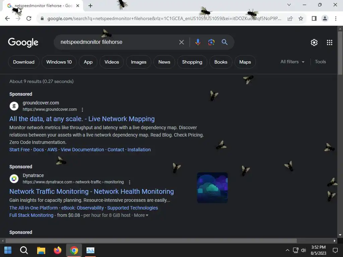Start search by voice microphone

pyautogui.click(x=198, y=42)
